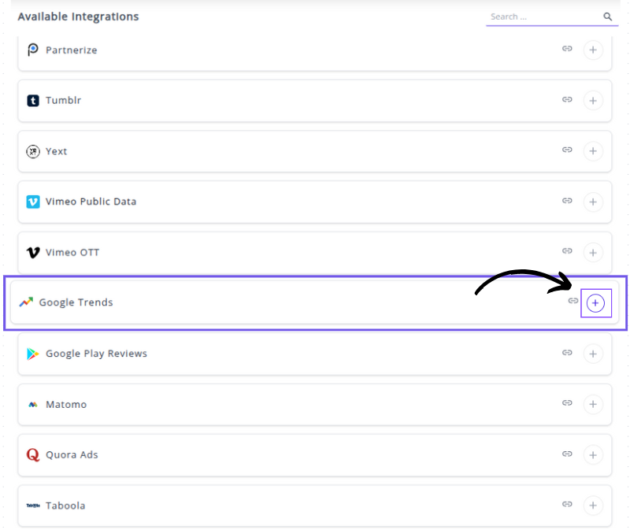Click the Tumblr integration label
Image resolution: width=630 pixels, height=530 pixels.
tap(63, 101)
